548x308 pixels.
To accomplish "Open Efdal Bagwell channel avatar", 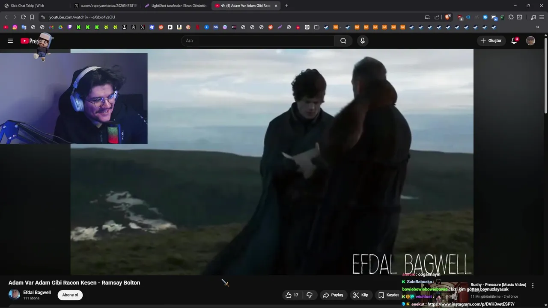I will click(x=14, y=295).
